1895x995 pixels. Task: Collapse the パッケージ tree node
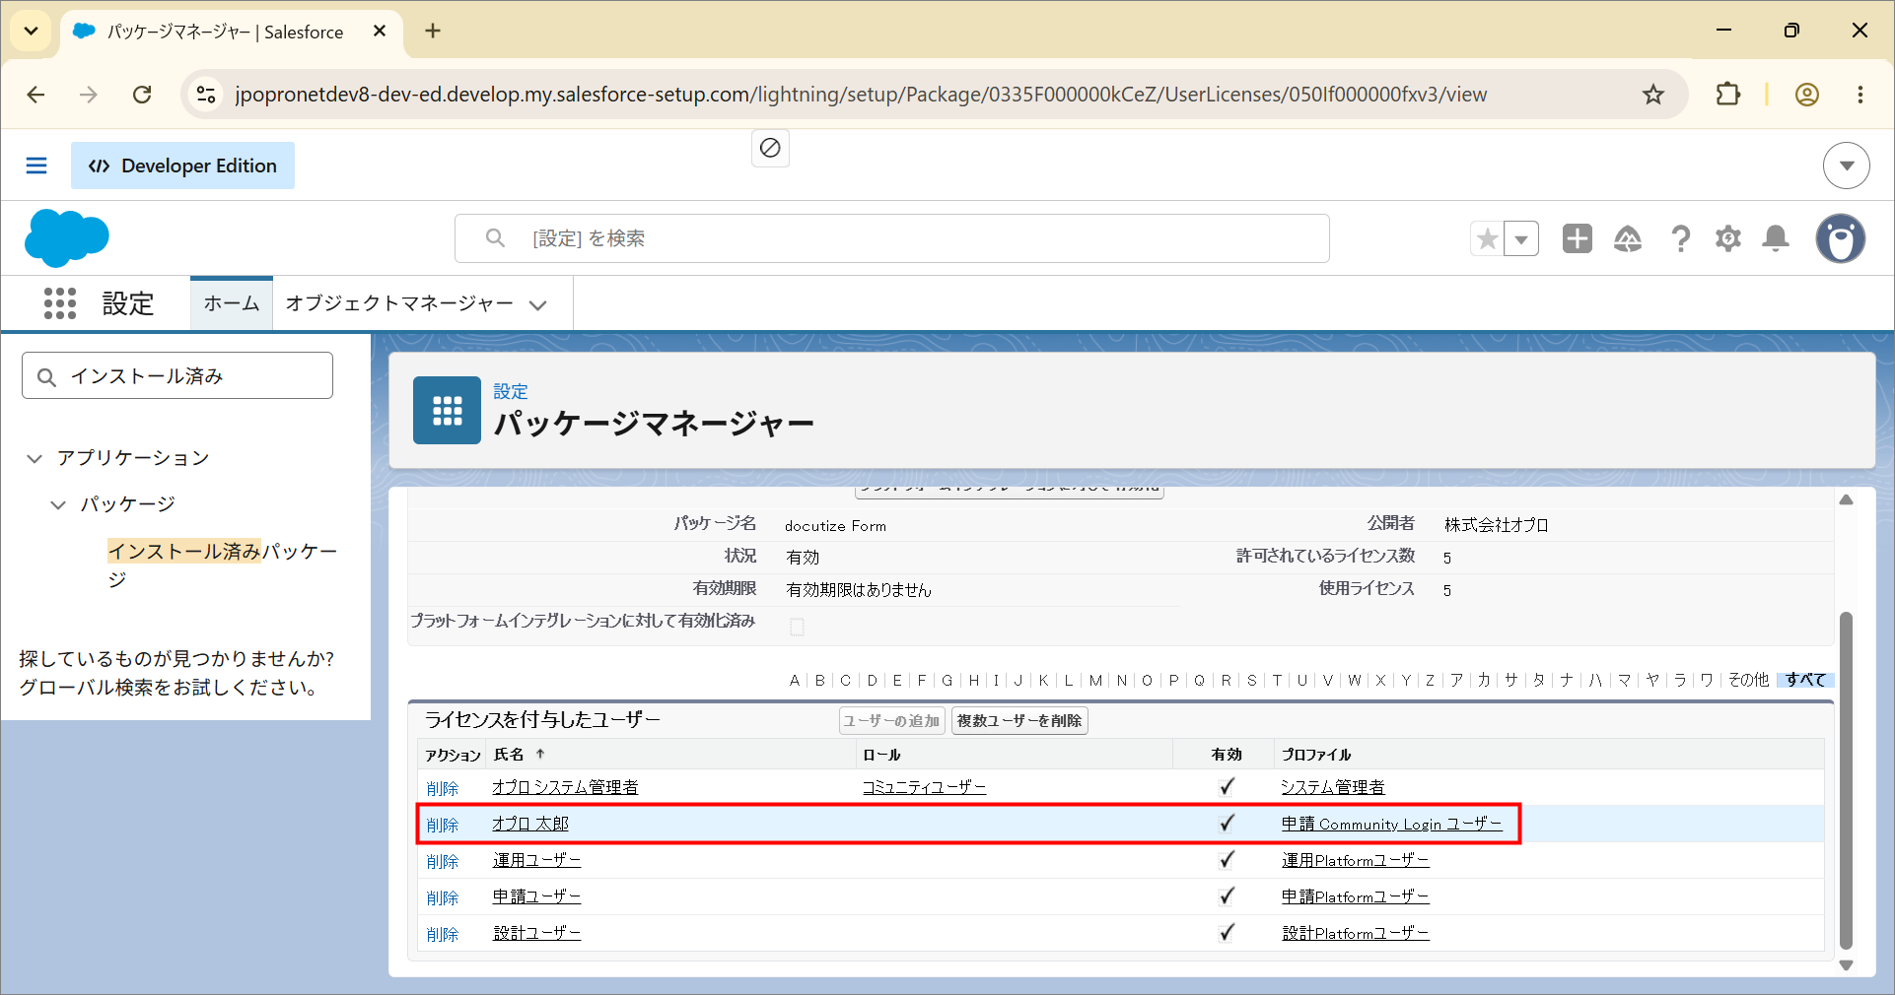[58, 504]
